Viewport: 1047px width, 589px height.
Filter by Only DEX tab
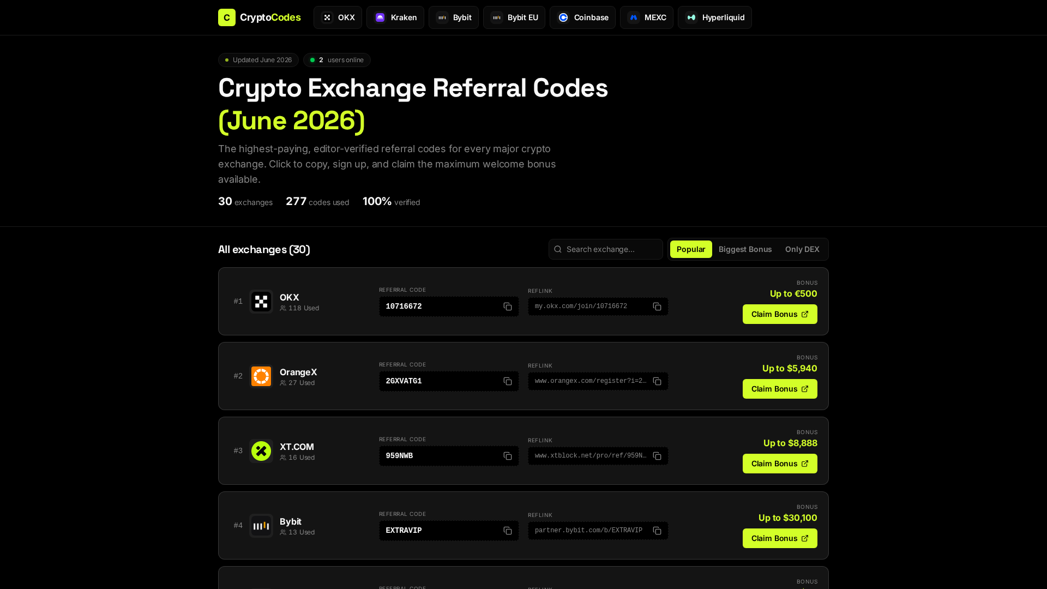[802, 249]
